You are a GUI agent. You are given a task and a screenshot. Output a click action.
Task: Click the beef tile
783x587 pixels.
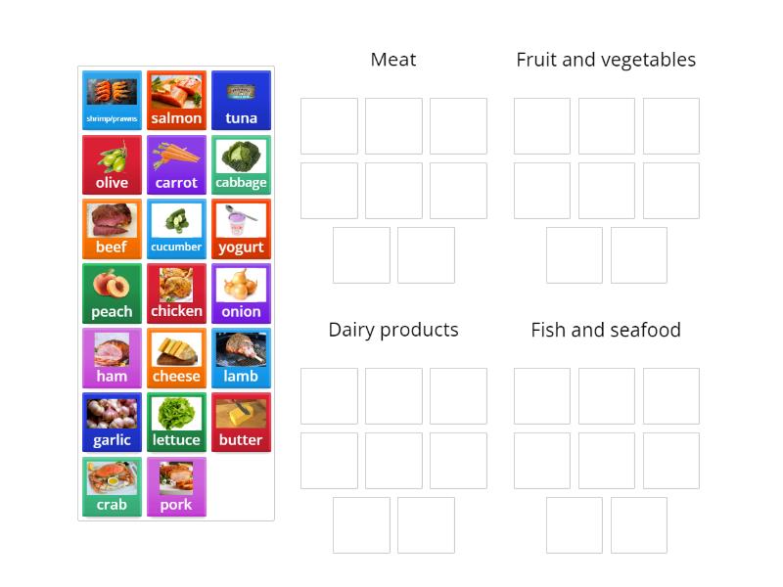tap(112, 230)
